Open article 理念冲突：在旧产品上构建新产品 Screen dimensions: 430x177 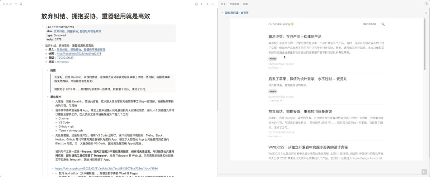pyautogui.click(x=295, y=37)
